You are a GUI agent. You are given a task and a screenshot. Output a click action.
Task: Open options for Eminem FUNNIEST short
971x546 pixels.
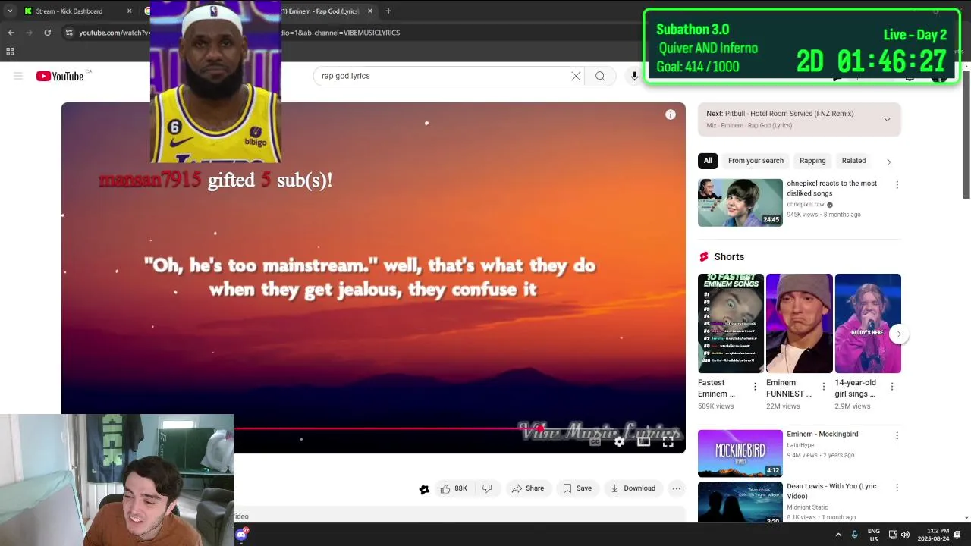823,387
